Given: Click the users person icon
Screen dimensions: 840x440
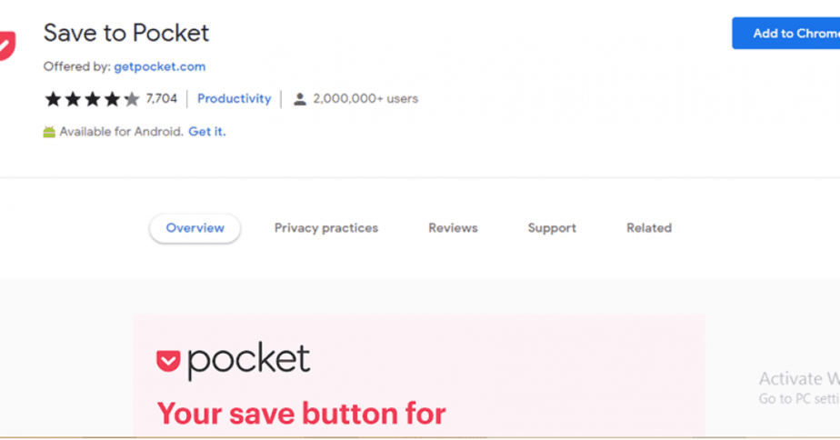Looking at the screenshot, I should pyautogui.click(x=299, y=99).
